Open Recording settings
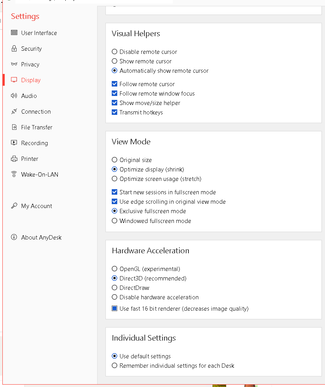This screenshot has width=325, height=387. (34, 143)
